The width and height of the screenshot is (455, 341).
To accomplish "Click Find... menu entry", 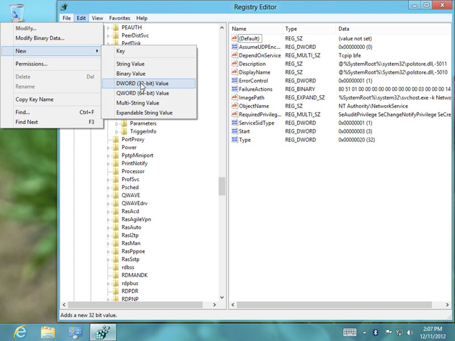I will [23, 113].
